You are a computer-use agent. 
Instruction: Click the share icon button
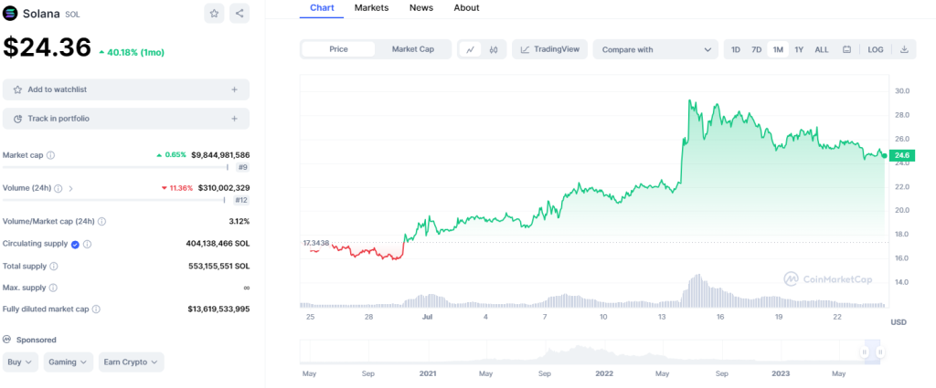(x=239, y=13)
